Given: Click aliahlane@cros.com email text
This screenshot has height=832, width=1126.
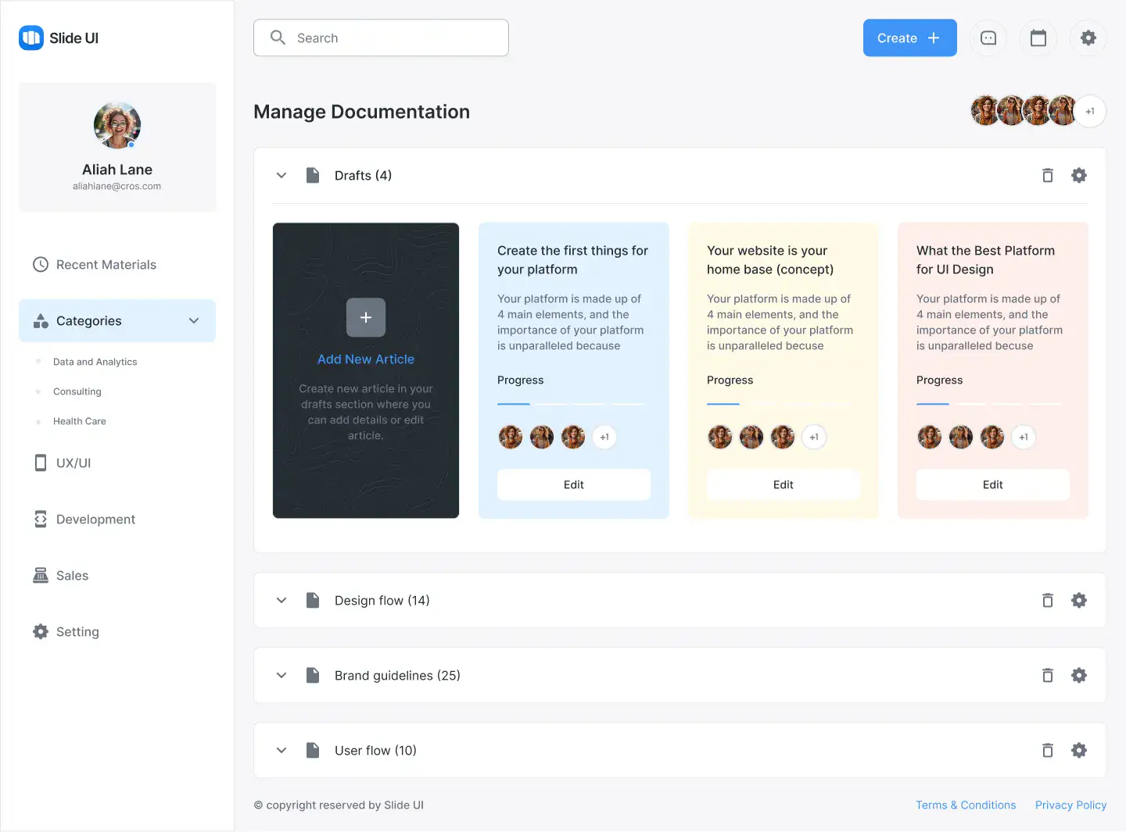Looking at the screenshot, I should [x=117, y=186].
